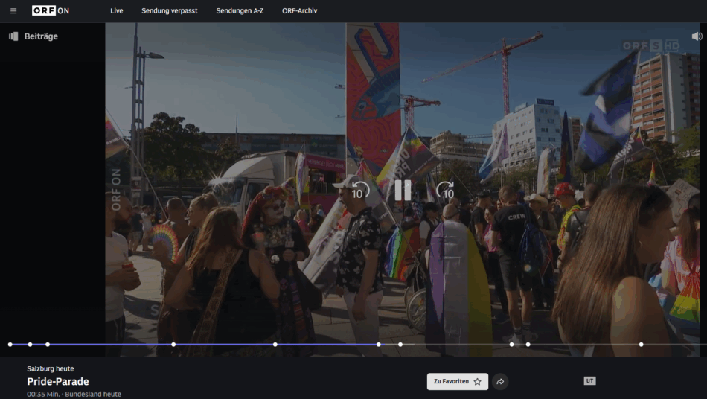Open the hamburger menu
The height and width of the screenshot is (399, 707).
[x=13, y=11]
